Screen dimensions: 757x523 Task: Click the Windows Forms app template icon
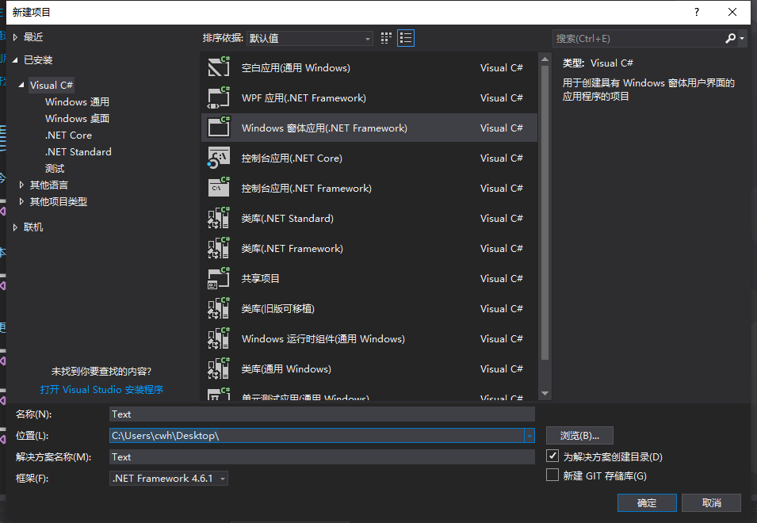219,128
